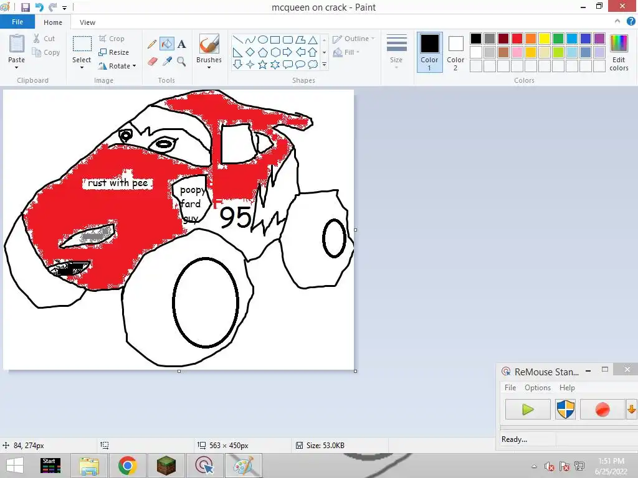638x478 pixels.
Task: Choose the Rounded rectangular callout shape
Action: (288, 64)
